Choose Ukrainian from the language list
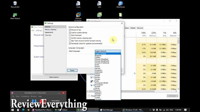 pyautogui.click(x=108, y=99)
